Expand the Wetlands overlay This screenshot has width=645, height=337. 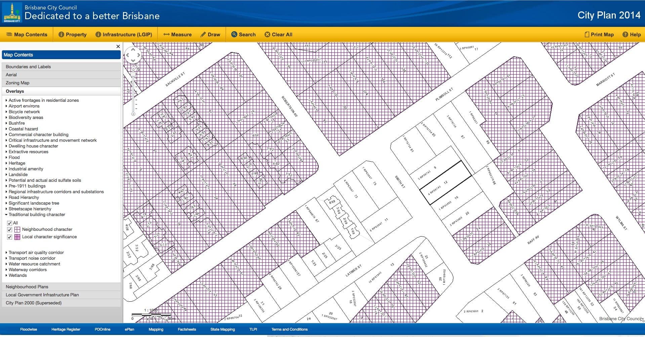pos(6,276)
